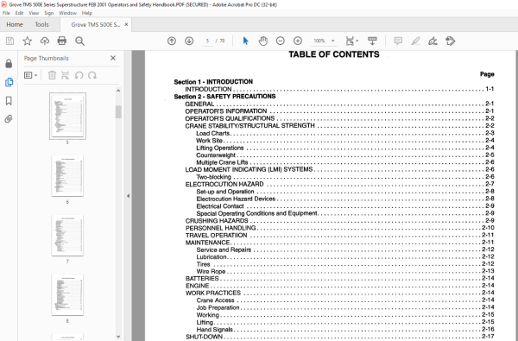Open the Attachments paperclip panel

coord(9,119)
